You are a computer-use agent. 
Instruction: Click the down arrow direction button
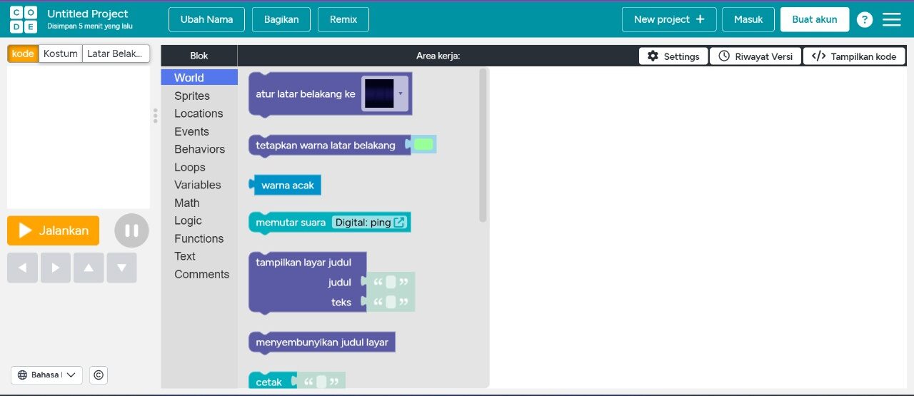[121, 268]
